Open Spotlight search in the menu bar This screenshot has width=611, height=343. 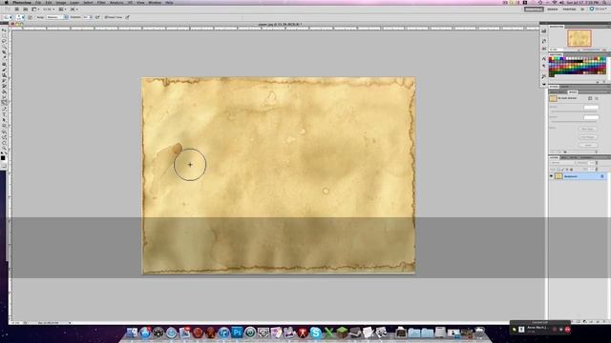pyautogui.click(x=605, y=2)
